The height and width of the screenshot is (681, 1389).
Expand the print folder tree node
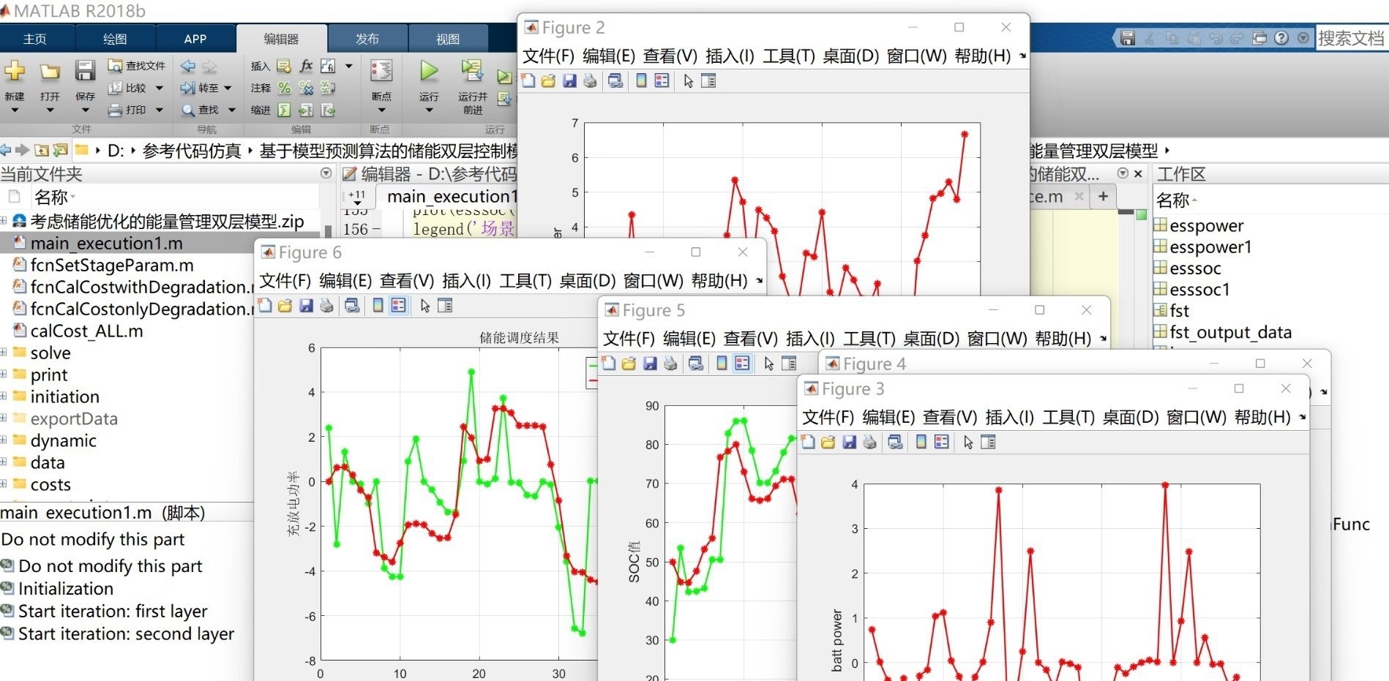(x=4, y=375)
